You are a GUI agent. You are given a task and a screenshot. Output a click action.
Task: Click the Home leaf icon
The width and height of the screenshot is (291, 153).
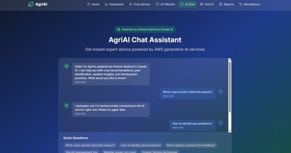89,4
